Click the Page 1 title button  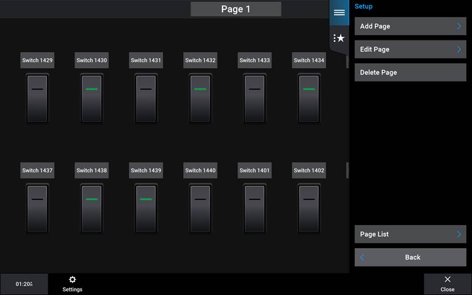(235, 9)
